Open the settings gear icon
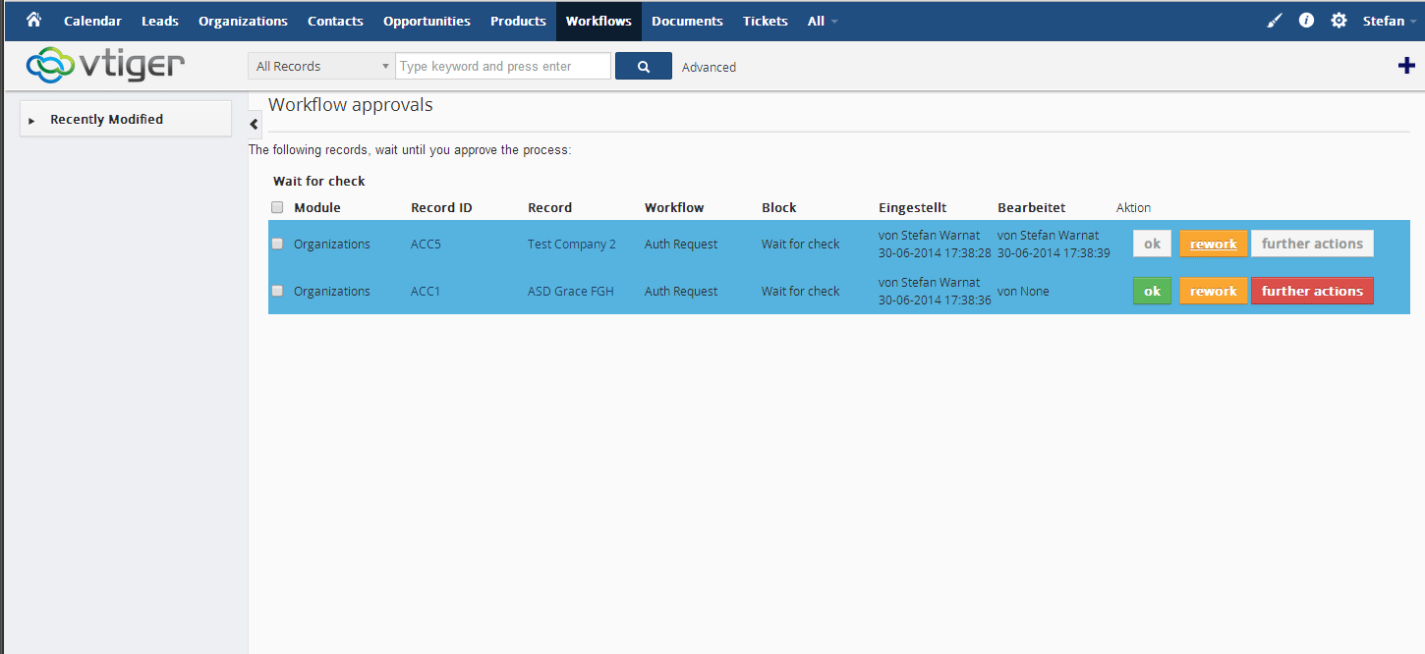This screenshot has height=654, width=1425. tap(1339, 21)
